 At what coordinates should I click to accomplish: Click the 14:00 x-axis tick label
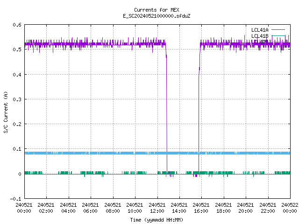pos(179,208)
